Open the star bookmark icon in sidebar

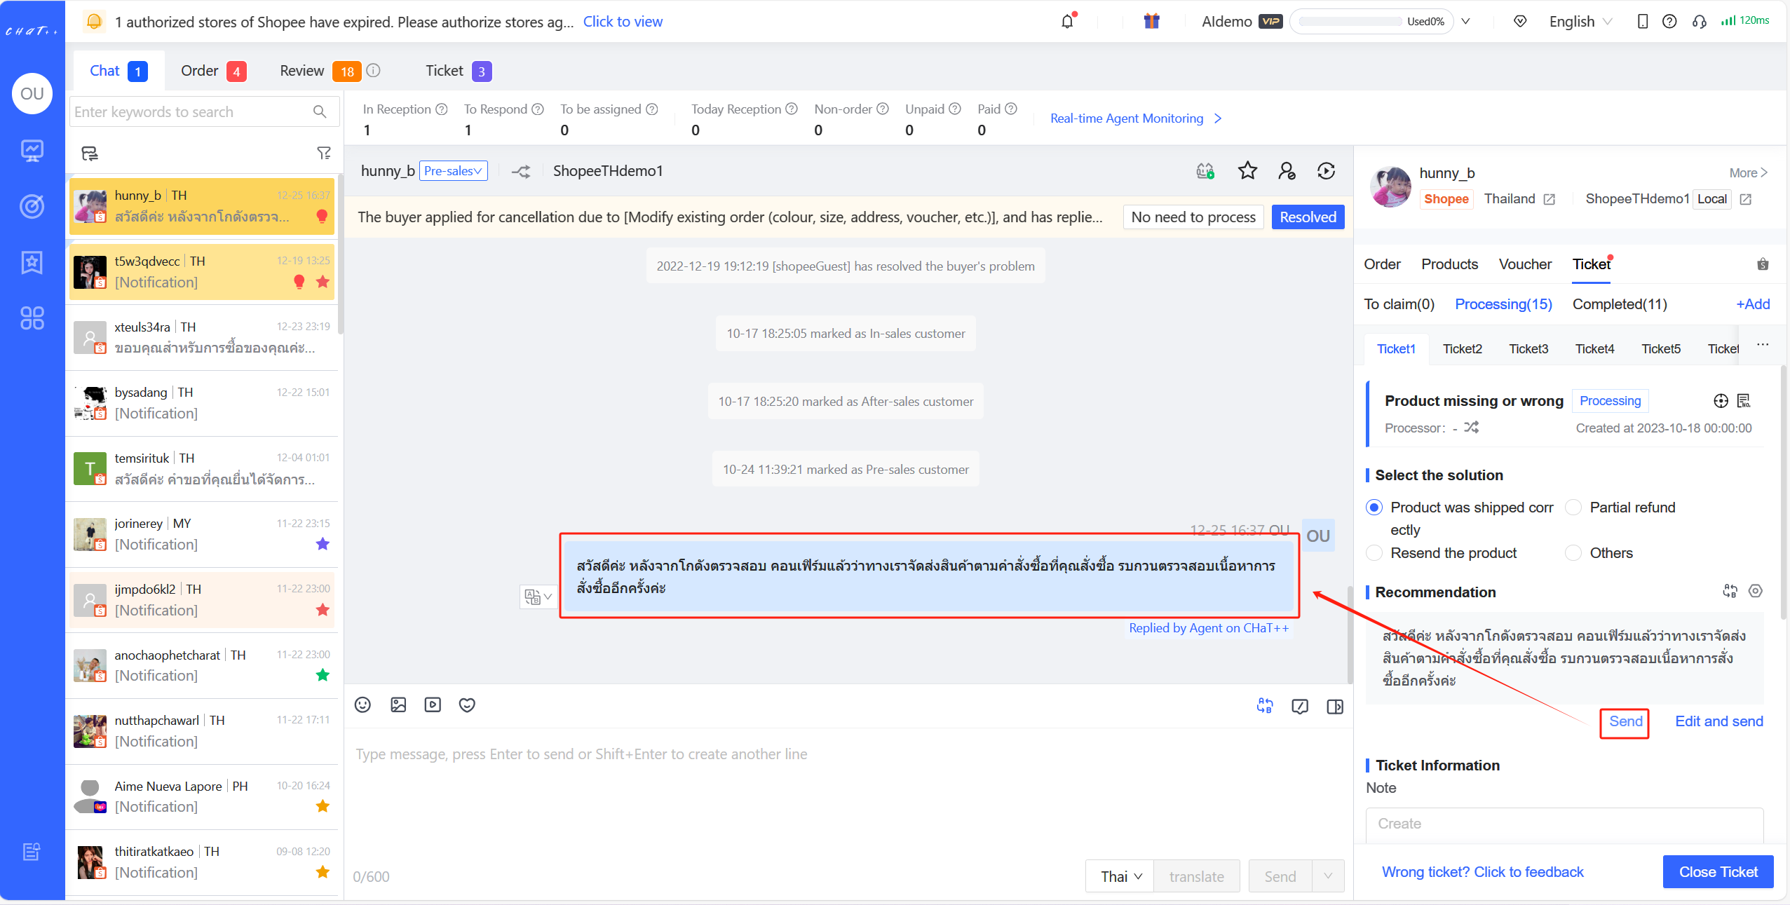(x=32, y=262)
